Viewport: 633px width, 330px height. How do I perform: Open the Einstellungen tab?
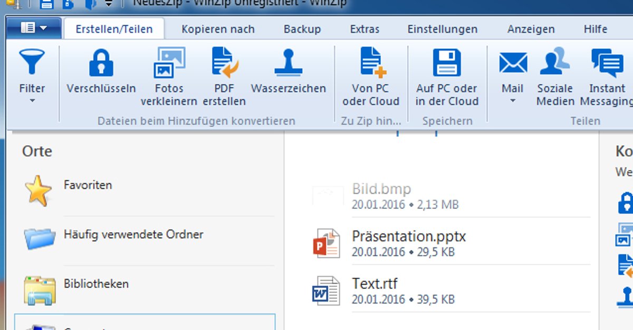click(x=442, y=29)
